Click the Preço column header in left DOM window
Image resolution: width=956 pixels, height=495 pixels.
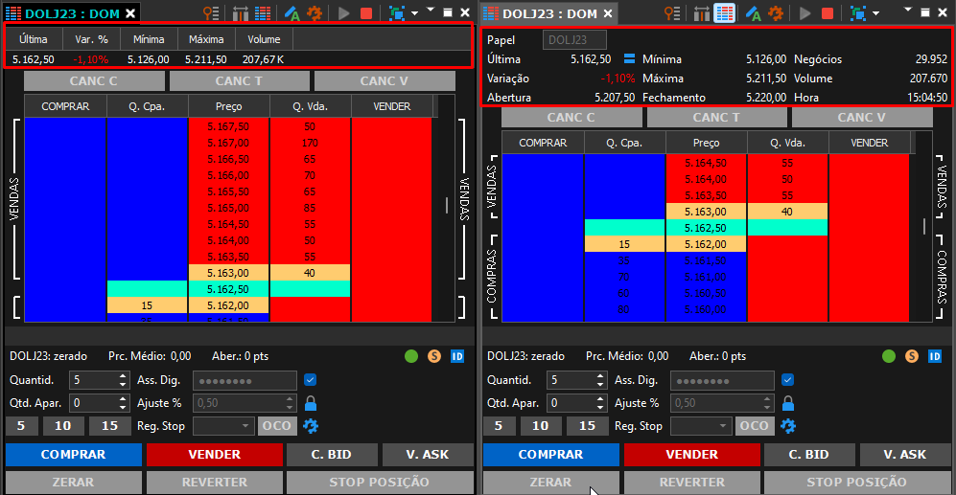pyautogui.click(x=228, y=106)
